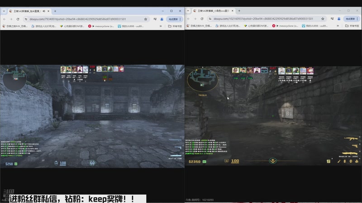Expand bookmarks overflow chevron in 793400 window
Image resolution: width=362 pixels, height=203 pixels.
pos(161,26)
